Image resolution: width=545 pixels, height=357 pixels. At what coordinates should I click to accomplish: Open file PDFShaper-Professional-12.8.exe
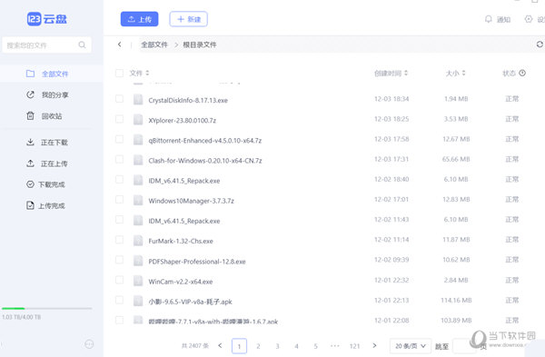197,262
